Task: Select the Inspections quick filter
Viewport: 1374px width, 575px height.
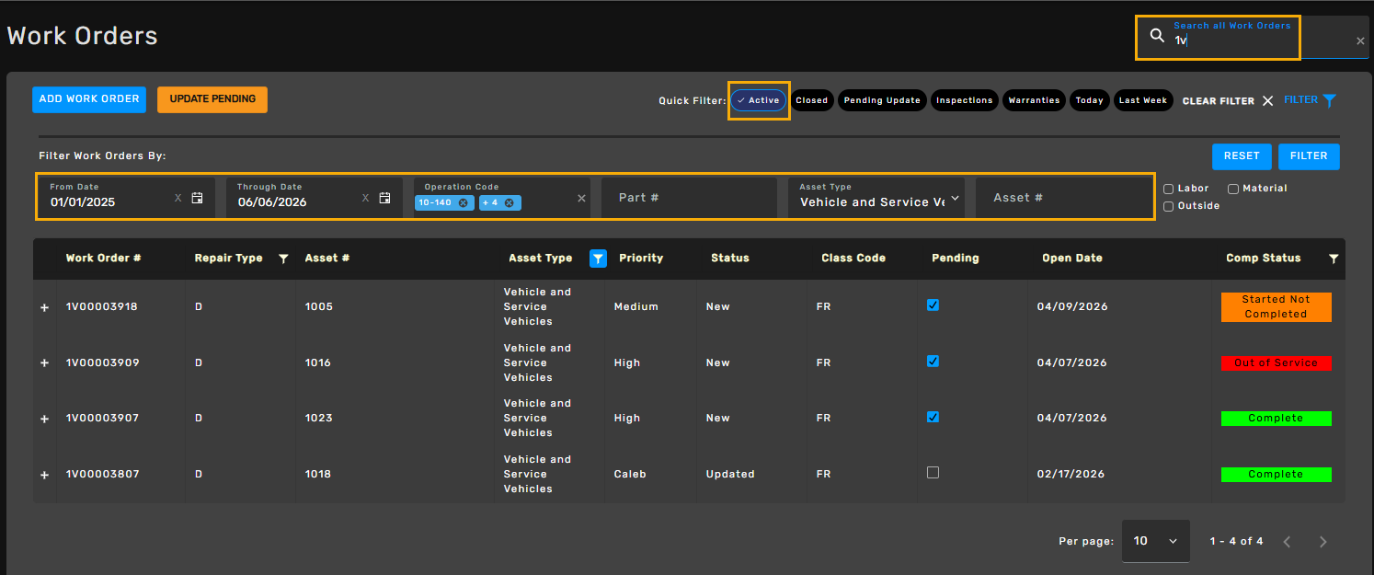Action: (x=965, y=100)
